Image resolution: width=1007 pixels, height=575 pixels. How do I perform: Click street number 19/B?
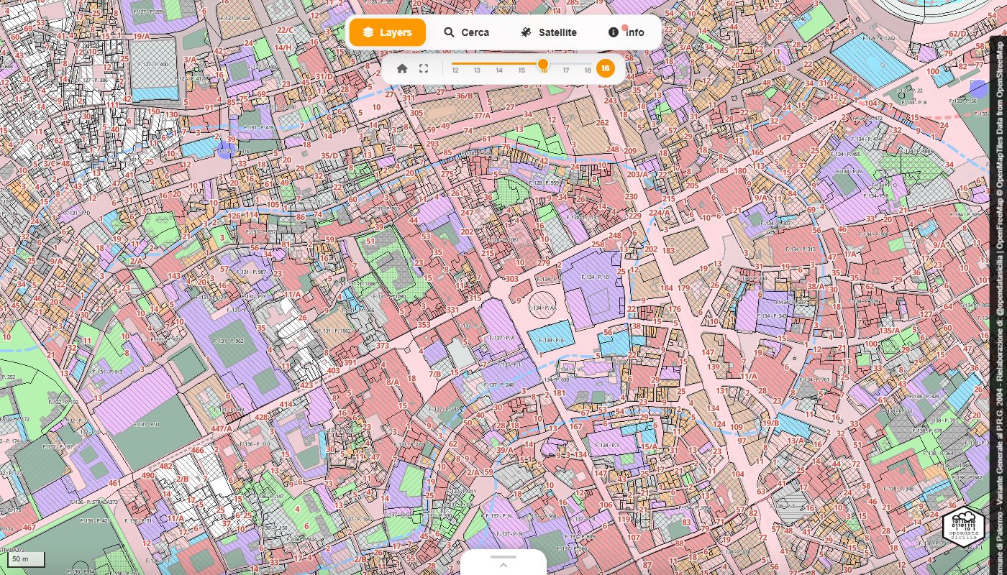coord(770,423)
